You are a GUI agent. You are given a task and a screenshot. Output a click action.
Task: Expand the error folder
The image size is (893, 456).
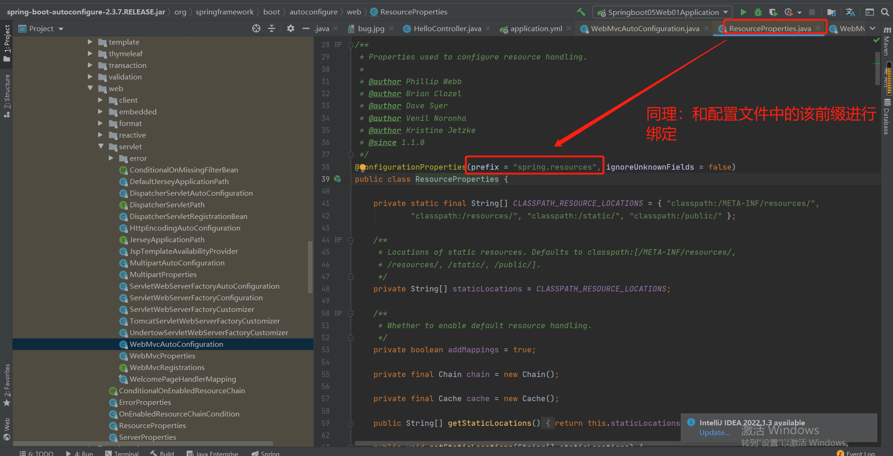tap(111, 158)
